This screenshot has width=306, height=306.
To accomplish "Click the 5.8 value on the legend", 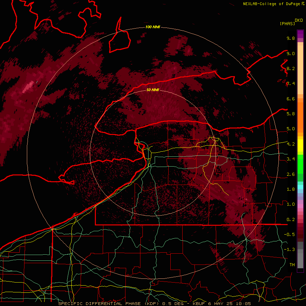I will (291, 114).
